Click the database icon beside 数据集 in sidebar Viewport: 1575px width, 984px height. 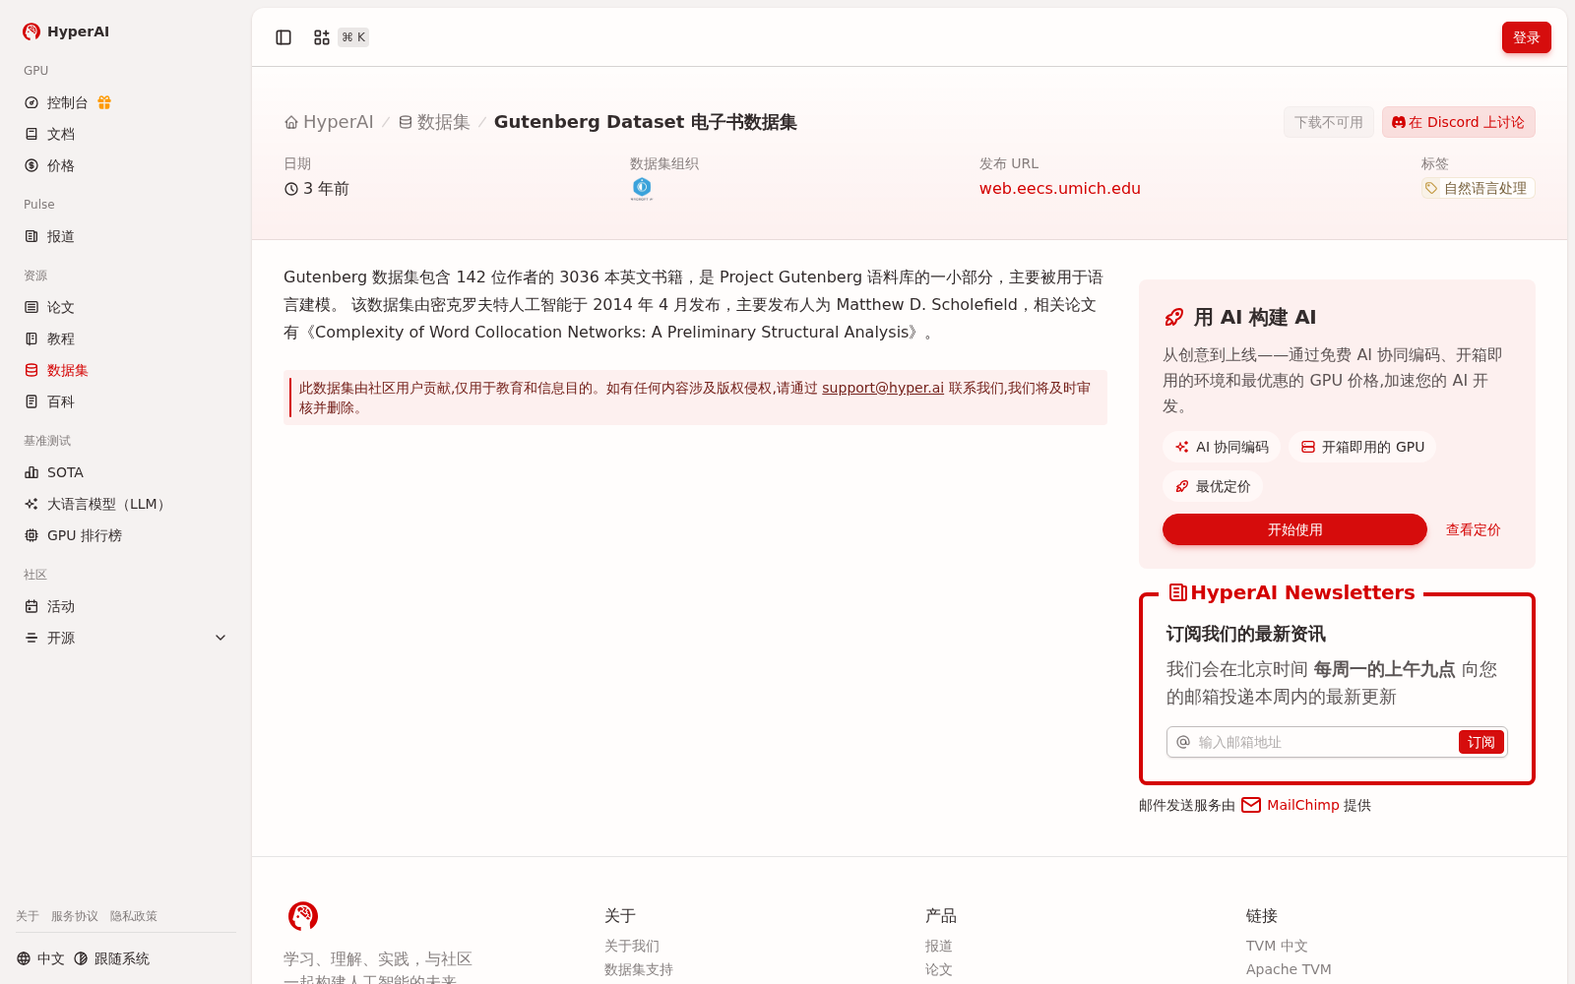click(31, 370)
